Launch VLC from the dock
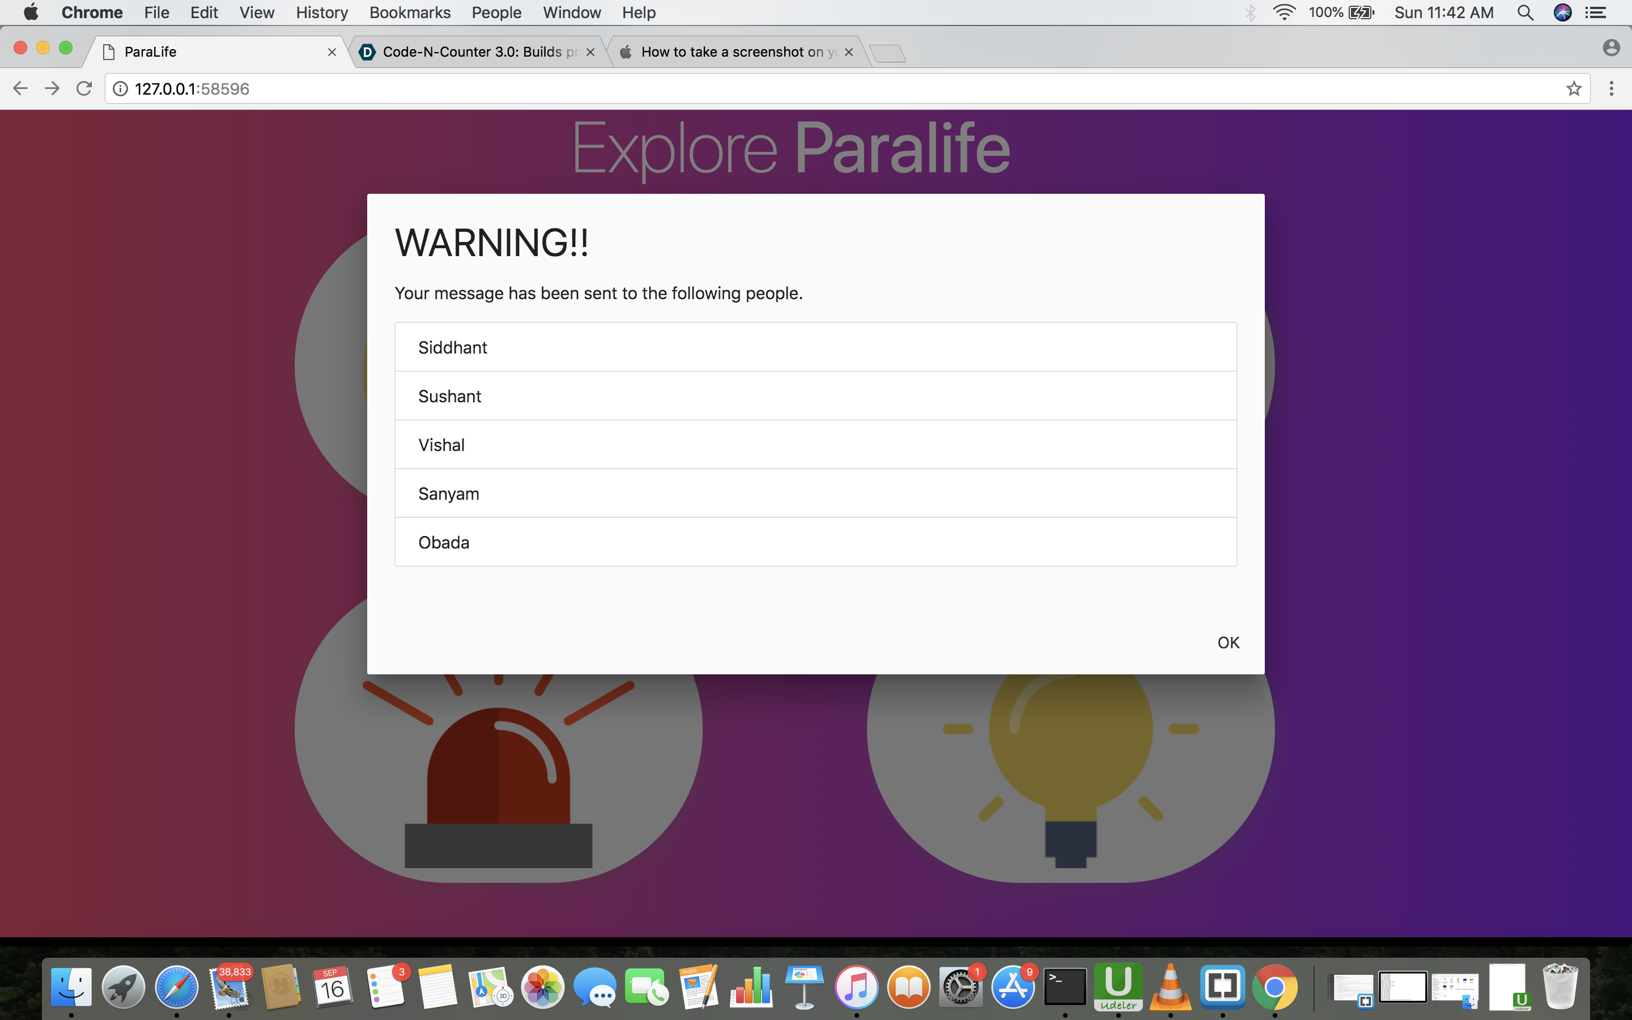 (1170, 987)
